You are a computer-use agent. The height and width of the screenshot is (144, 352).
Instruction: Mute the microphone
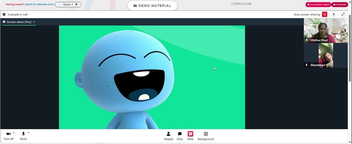coord(23,136)
